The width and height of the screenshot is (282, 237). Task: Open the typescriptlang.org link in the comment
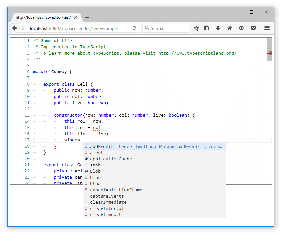197,53
